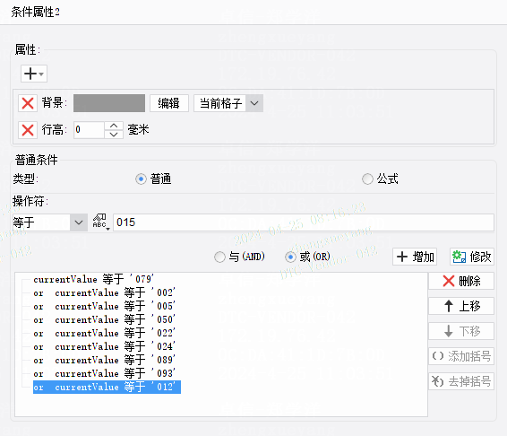Image resolution: width=507 pixels, height=436 pixels.
Task: Click the value field containing 015
Action: tap(304, 222)
